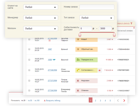Go to page 4 in pagination
Image resolution: width=140 pixels, height=106 pixels.
click(105, 100)
